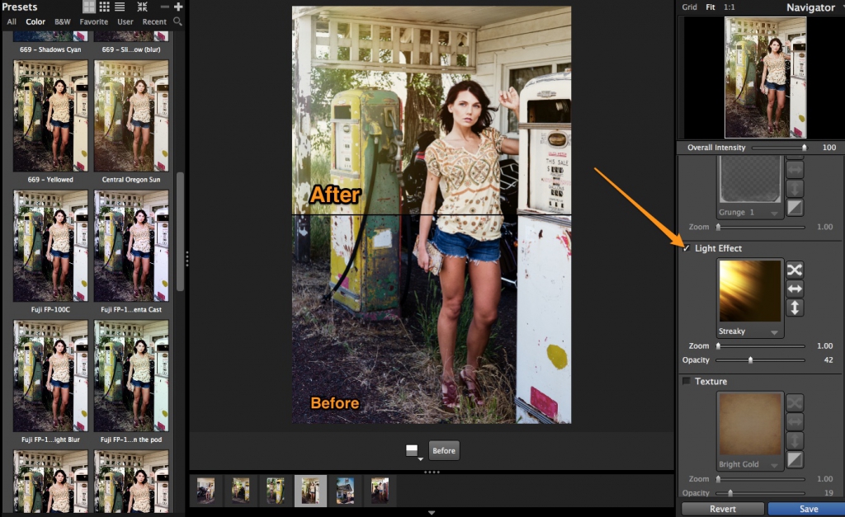Click the Before button

(x=444, y=450)
